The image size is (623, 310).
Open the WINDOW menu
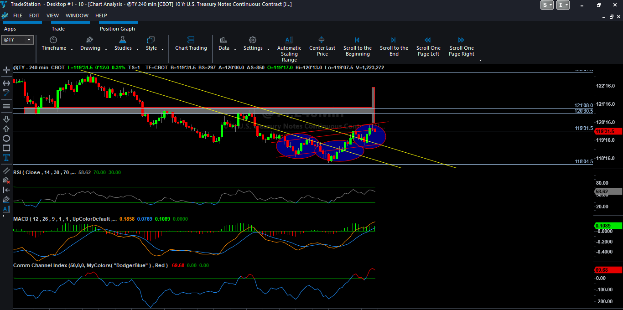click(x=77, y=15)
